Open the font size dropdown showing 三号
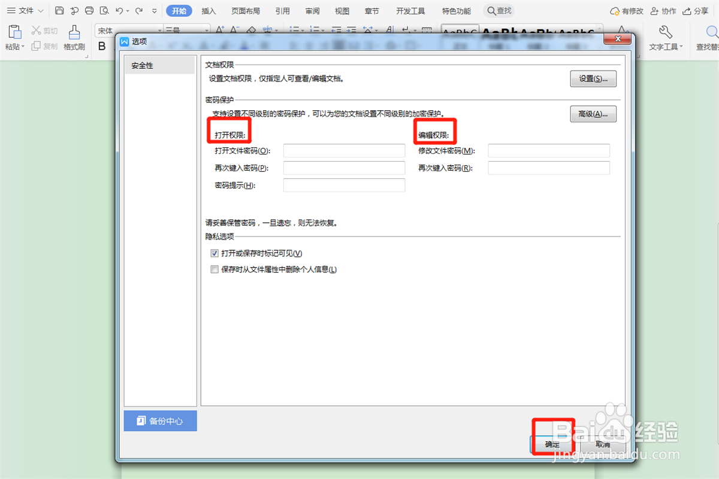Viewport: 719px width, 479px height. (x=206, y=29)
